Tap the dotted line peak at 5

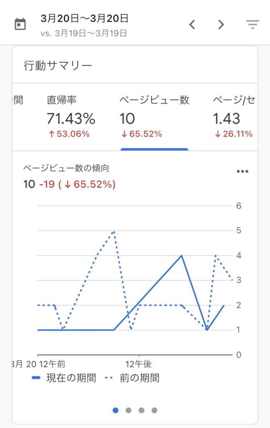[114, 231]
